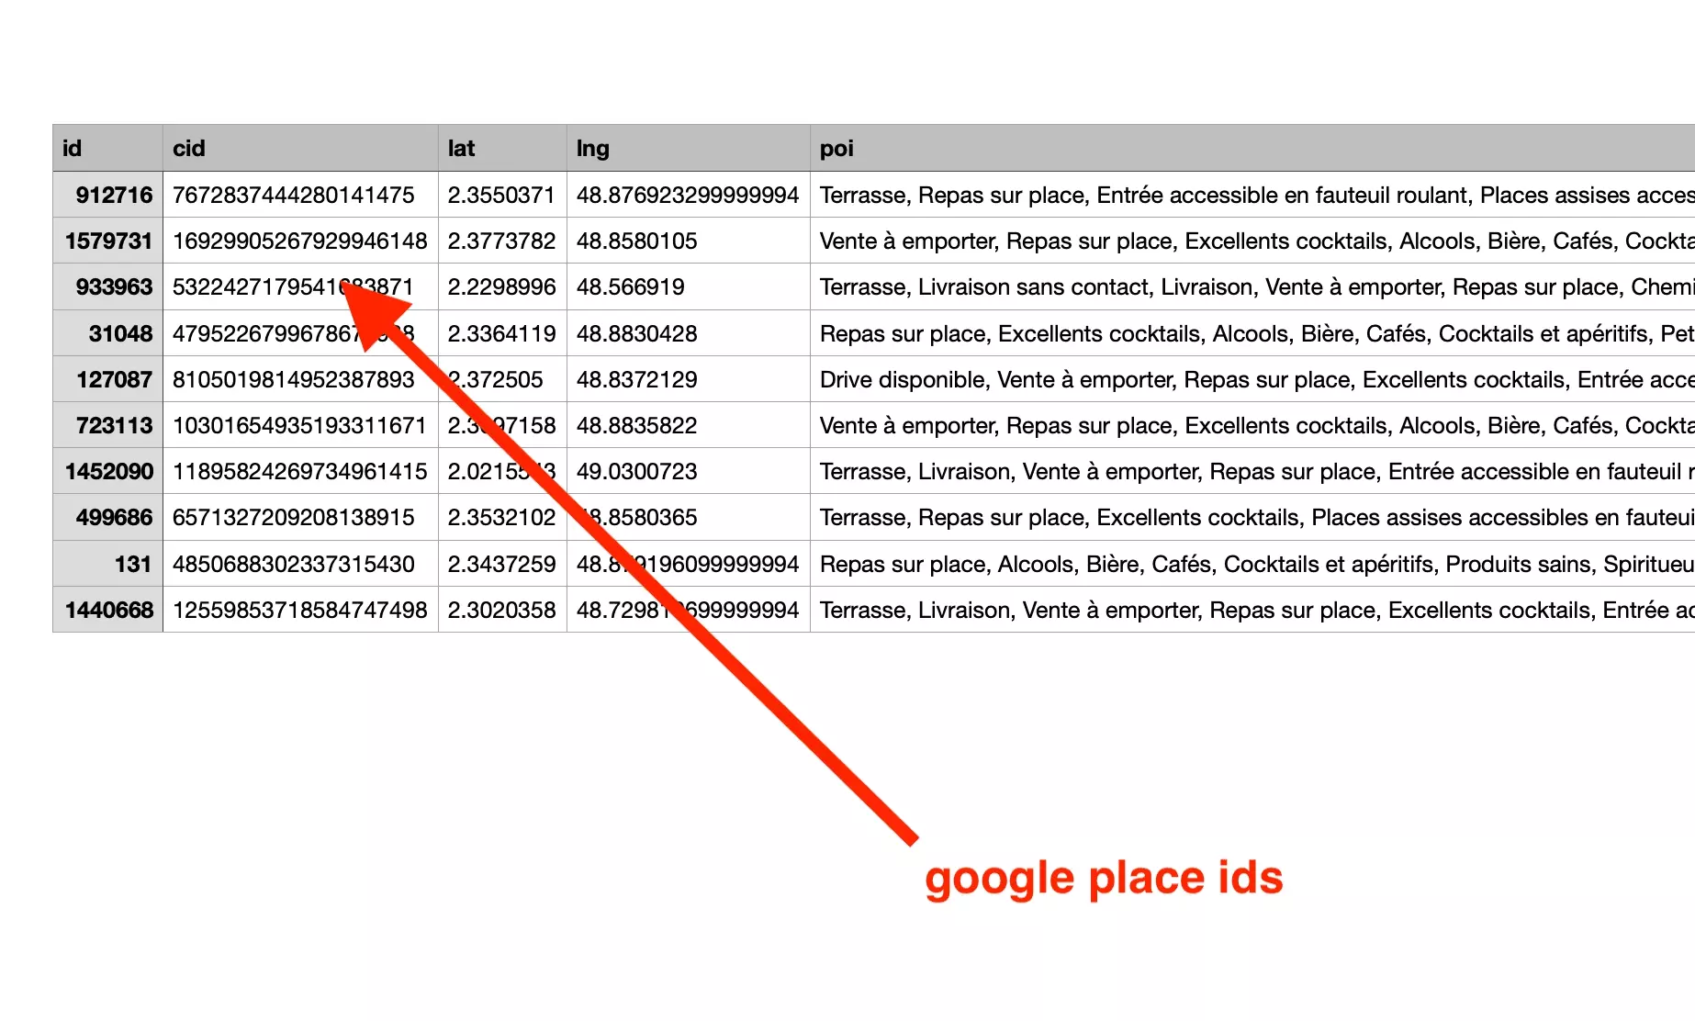
Task: Select lat cell 2.3550371
Action: pos(501,195)
